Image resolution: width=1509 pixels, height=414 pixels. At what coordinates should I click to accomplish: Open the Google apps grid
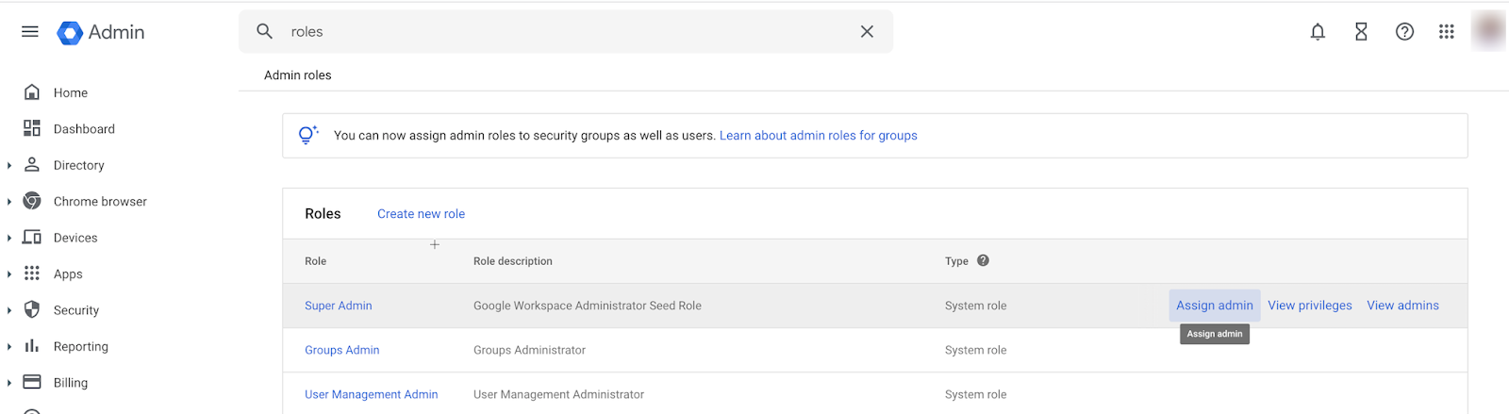tap(1447, 32)
